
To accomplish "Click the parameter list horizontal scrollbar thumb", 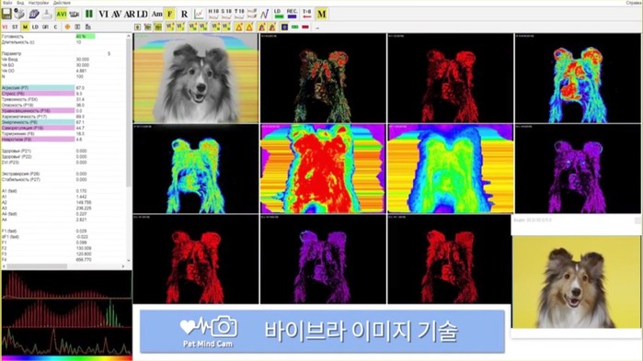I will point(37,266).
